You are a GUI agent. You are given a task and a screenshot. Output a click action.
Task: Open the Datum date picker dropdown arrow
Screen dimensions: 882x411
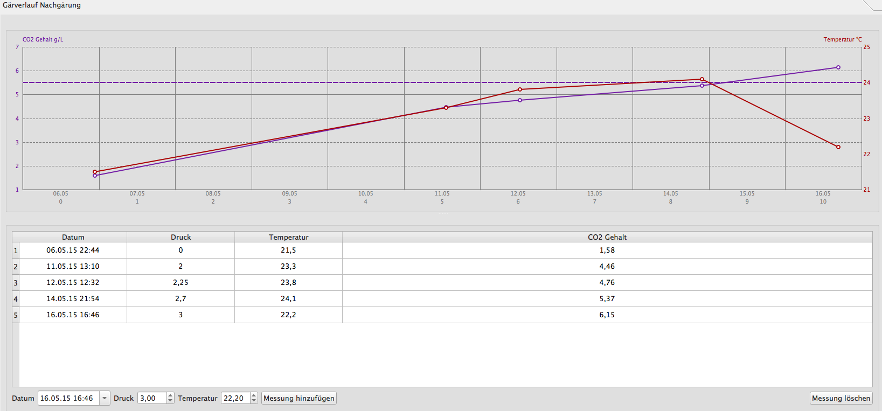pyautogui.click(x=105, y=399)
